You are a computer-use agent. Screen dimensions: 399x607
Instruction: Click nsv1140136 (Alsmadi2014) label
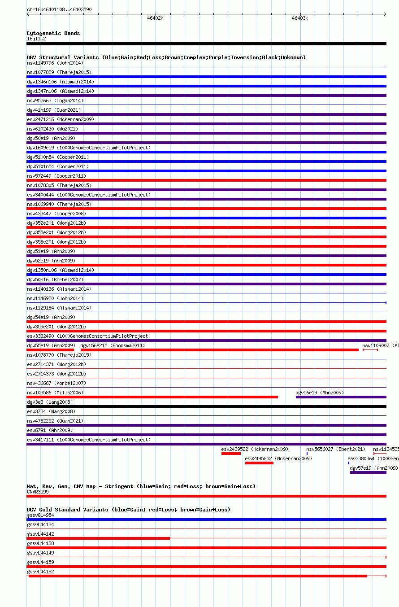[x=59, y=289]
